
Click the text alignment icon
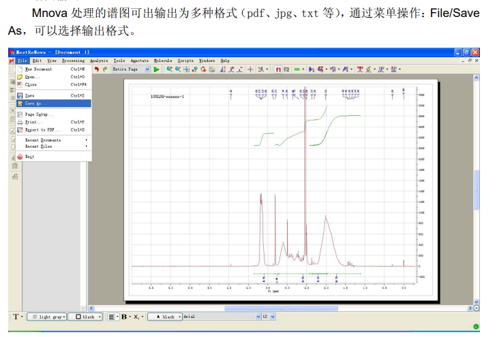(112, 317)
